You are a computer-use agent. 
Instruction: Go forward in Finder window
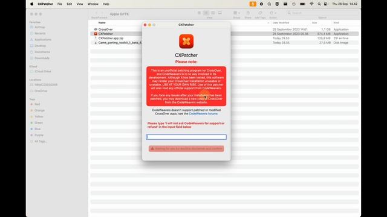tap(102, 13)
